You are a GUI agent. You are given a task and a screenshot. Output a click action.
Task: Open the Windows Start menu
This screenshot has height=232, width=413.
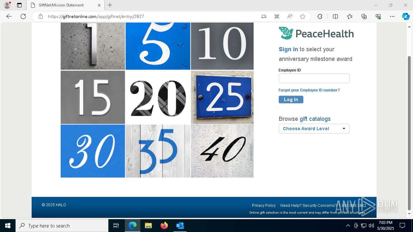coord(8,226)
